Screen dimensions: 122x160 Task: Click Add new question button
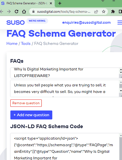pos(31,115)
